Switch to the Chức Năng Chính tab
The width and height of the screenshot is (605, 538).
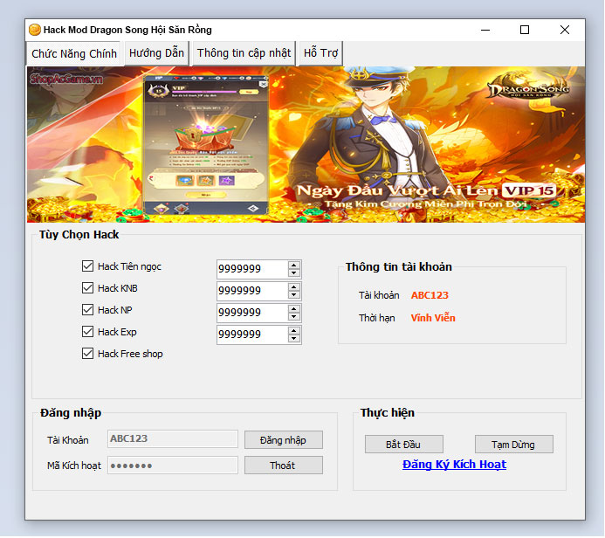click(74, 53)
